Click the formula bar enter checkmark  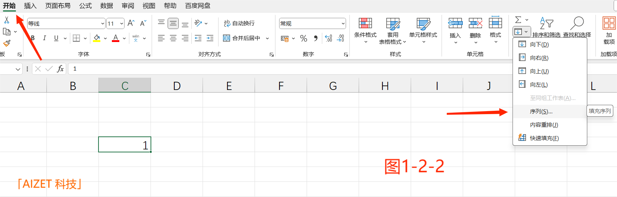click(x=49, y=69)
